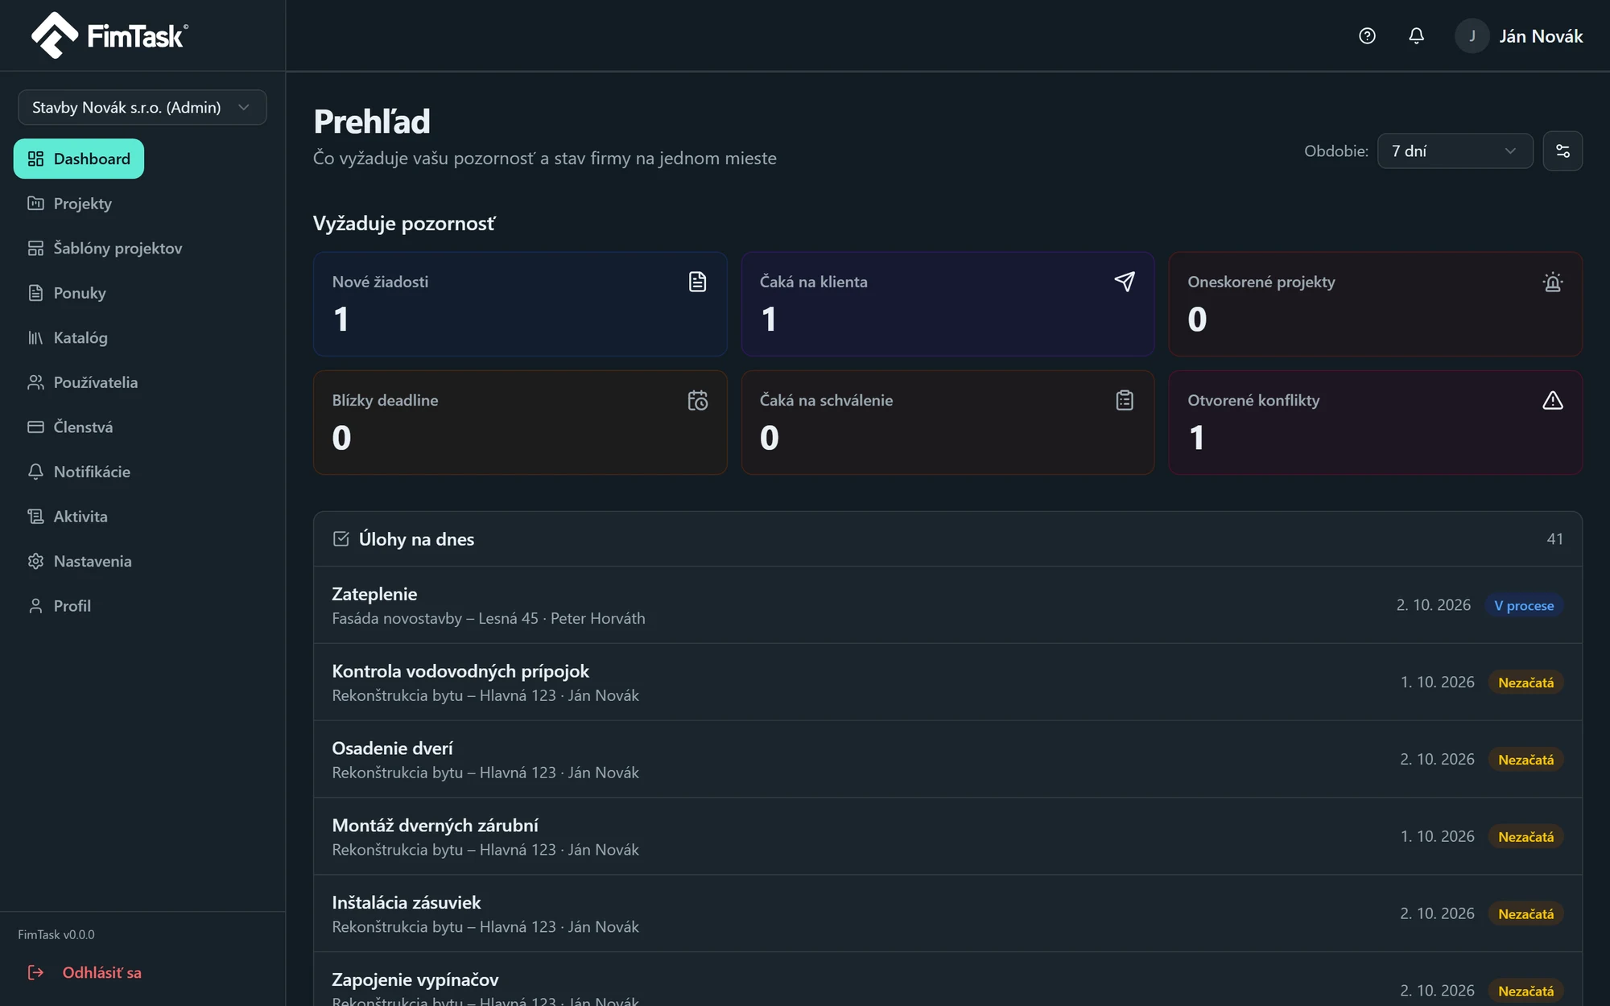Open the Nové žiadosti card
The height and width of the screenshot is (1006, 1610).
point(520,304)
